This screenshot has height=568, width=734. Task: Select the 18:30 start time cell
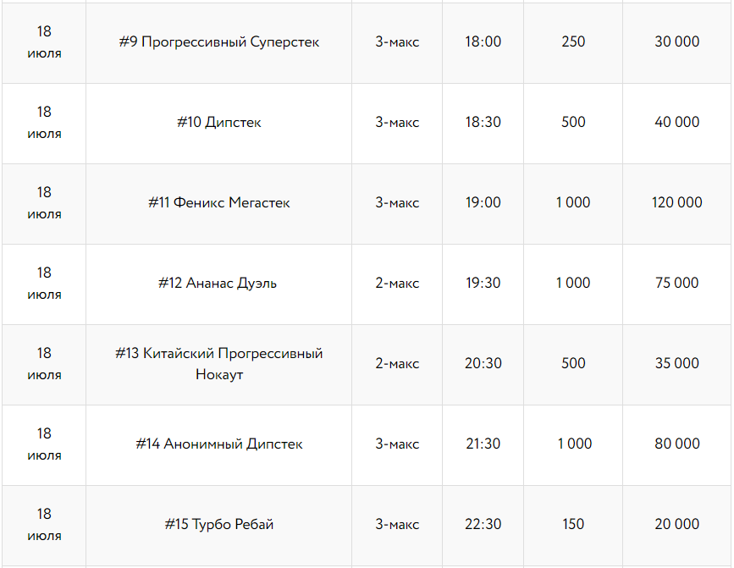pos(483,122)
